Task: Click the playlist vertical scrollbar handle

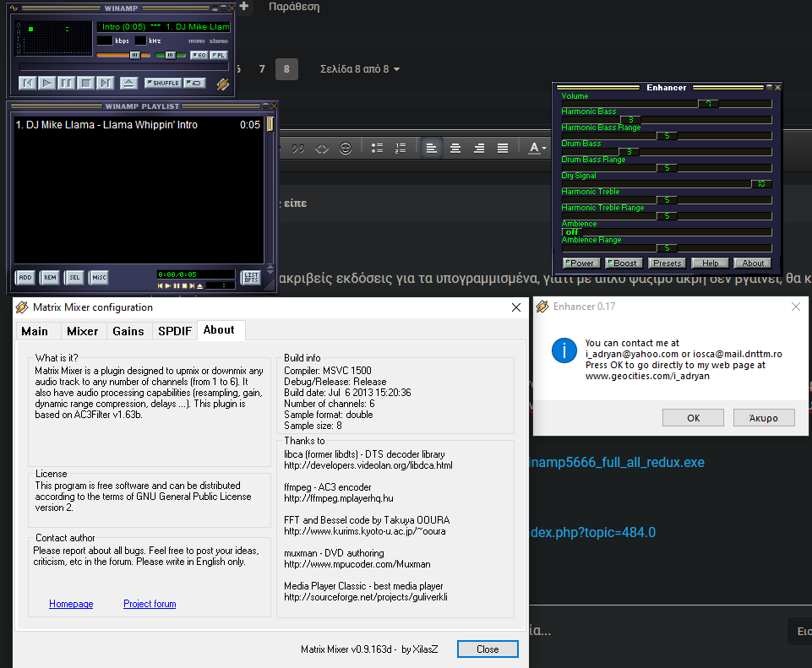Action: (x=270, y=124)
